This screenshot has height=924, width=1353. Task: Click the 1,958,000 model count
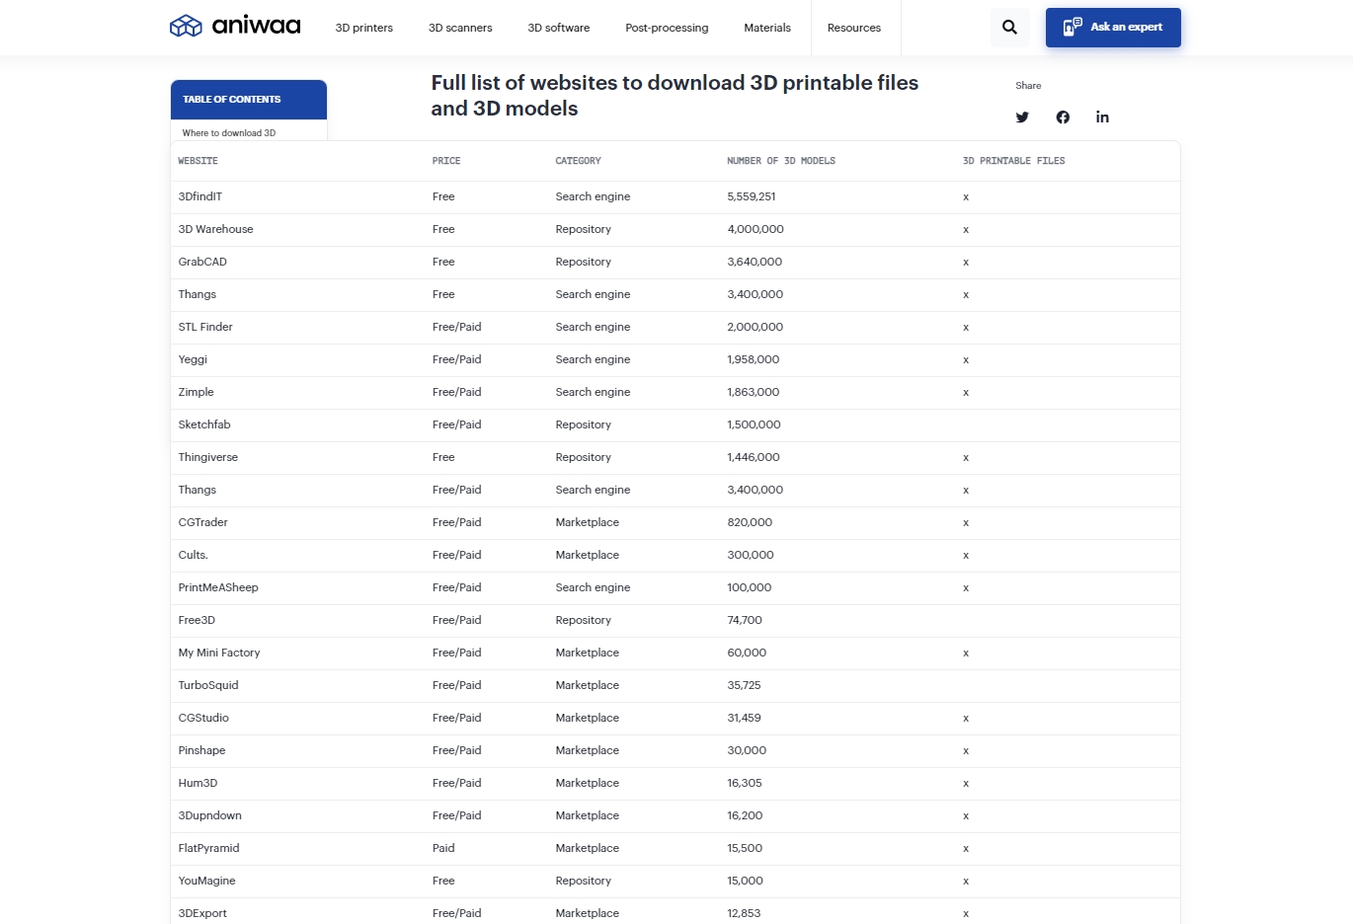coord(754,359)
